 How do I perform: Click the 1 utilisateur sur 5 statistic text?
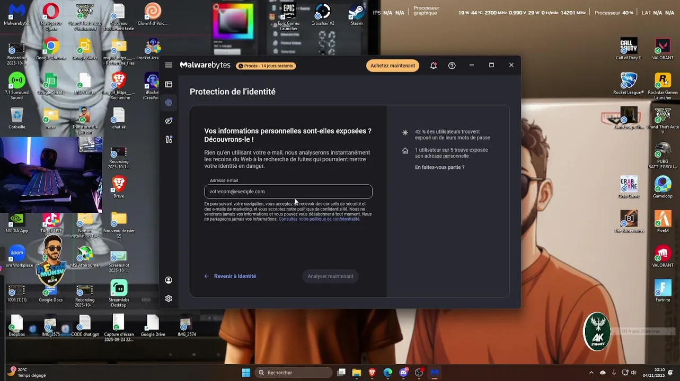click(451, 153)
